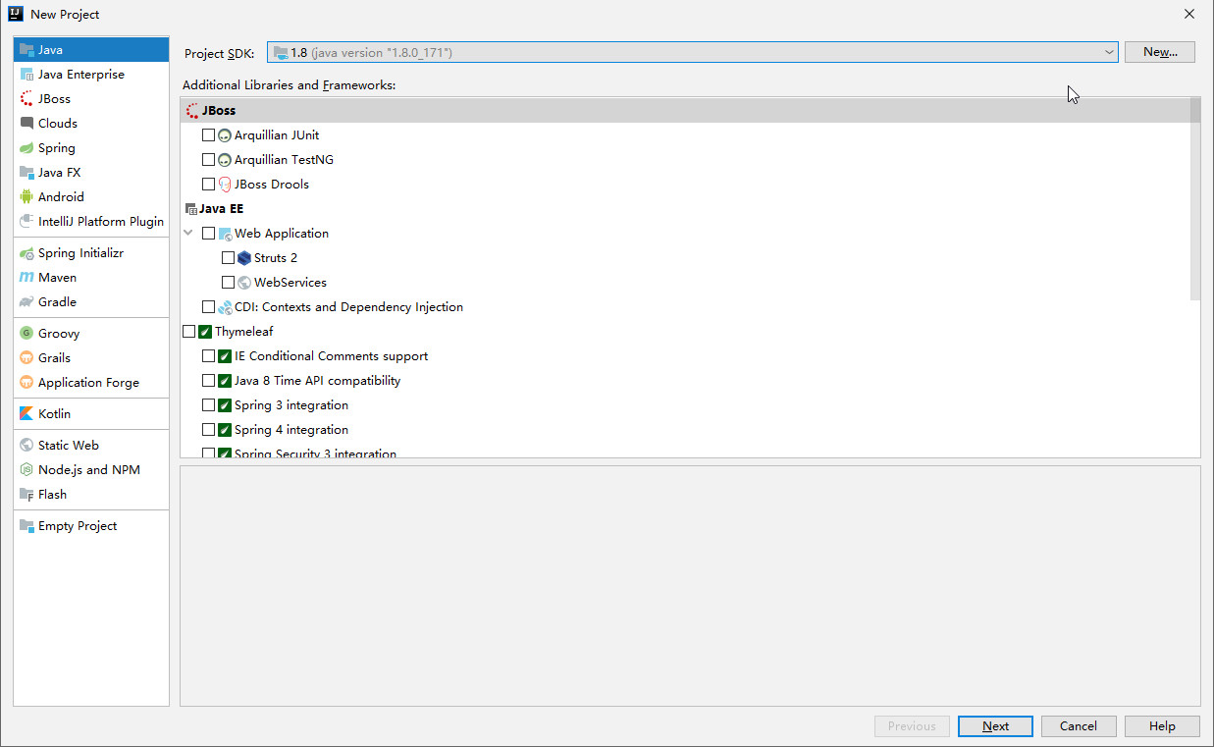Click the Web Application icon
The height and width of the screenshot is (747, 1214).
click(225, 233)
